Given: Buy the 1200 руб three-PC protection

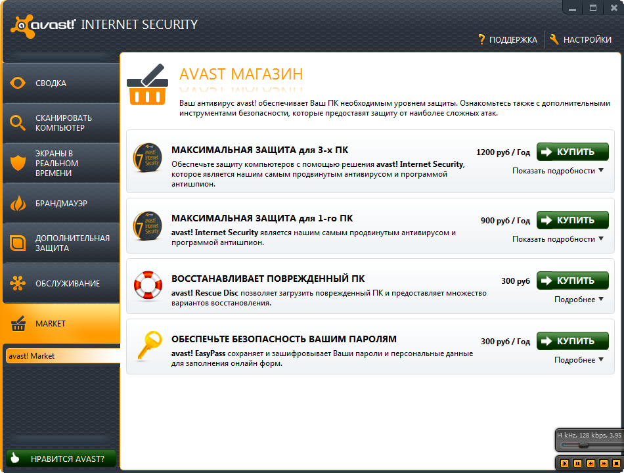Looking at the screenshot, I should pyautogui.click(x=572, y=152).
